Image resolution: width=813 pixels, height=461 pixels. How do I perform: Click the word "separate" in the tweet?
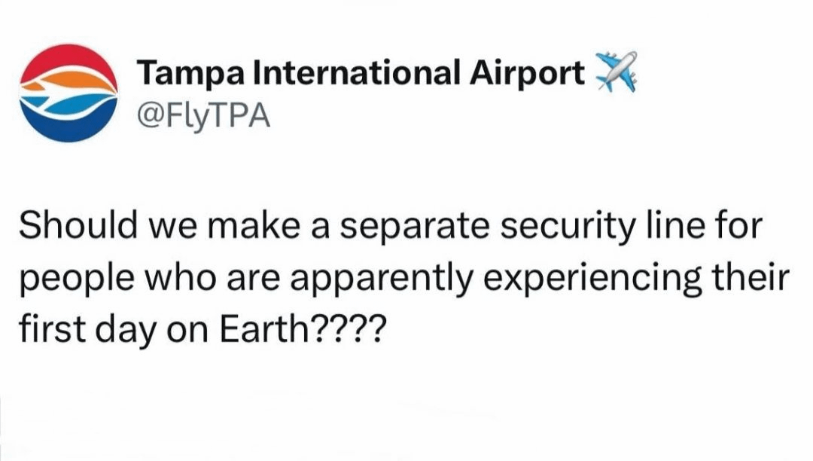tap(414, 227)
